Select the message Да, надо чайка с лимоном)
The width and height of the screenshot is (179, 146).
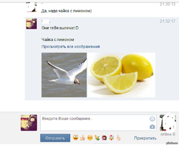point(66,11)
